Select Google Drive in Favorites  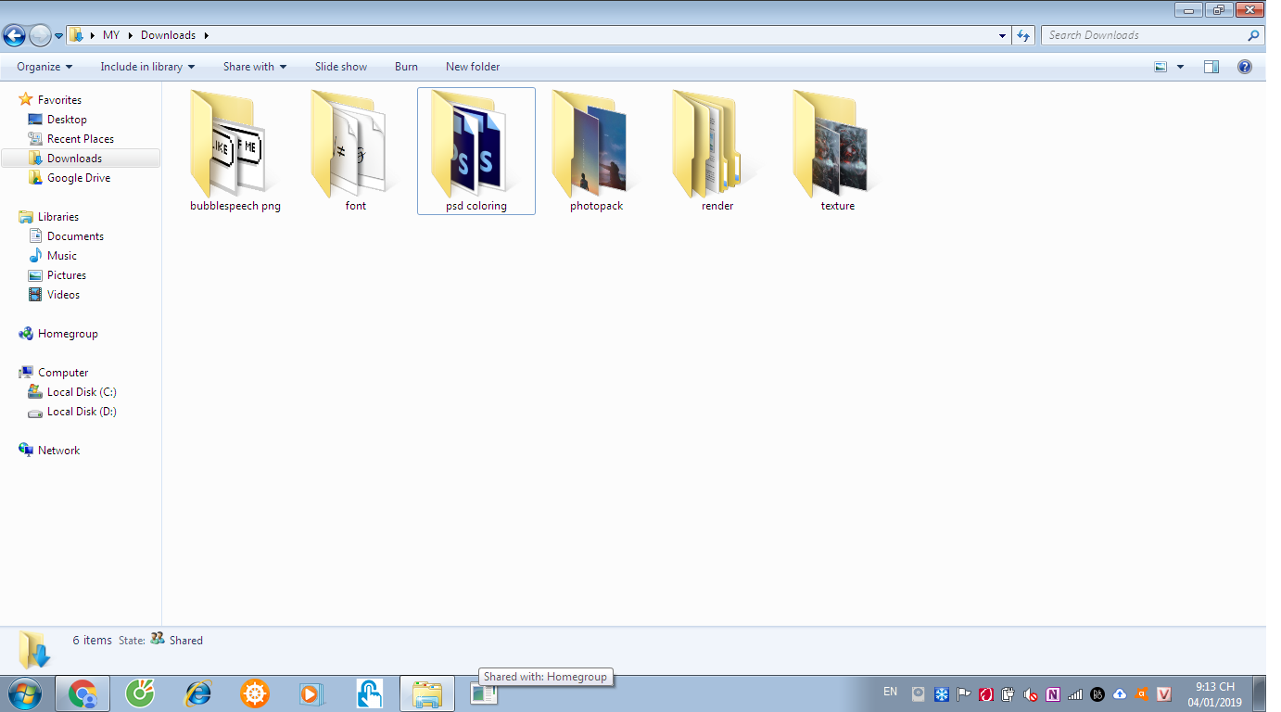tap(79, 178)
